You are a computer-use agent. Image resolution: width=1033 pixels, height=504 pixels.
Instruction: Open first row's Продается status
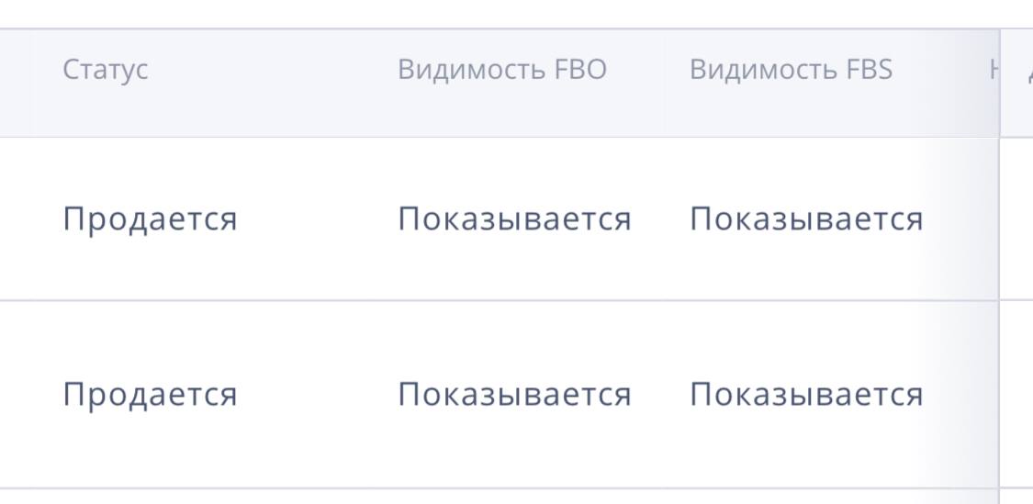150,219
